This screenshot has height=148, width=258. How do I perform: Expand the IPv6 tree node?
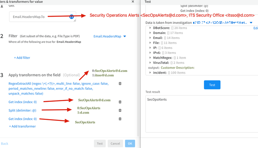click(x=150, y=52)
